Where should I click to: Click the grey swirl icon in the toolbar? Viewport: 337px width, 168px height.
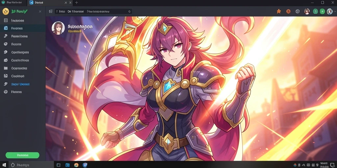pos(298,11)
